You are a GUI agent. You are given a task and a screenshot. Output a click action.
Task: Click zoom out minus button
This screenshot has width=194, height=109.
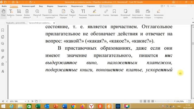[156, 101]
